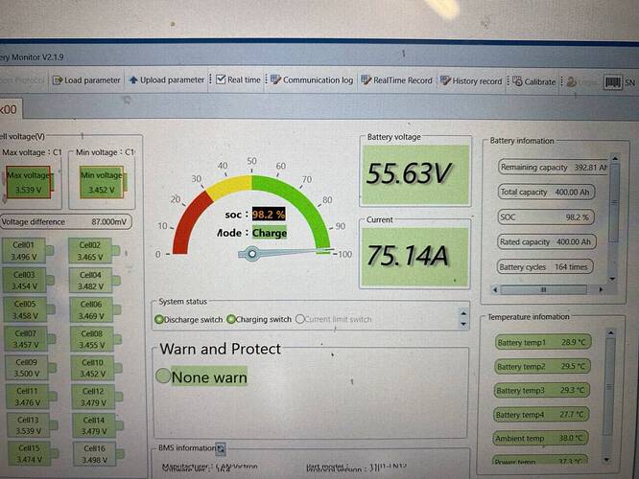The width and height of the screenshot is (639, 479).
Task: Select the Cell06 battery icon
Action: point(95,309)
